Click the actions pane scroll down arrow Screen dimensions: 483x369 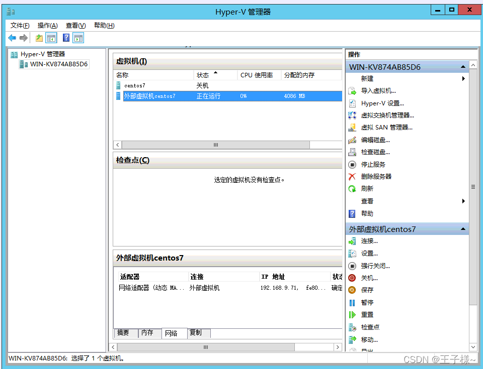pyautogui.click(x=473, y=347)
